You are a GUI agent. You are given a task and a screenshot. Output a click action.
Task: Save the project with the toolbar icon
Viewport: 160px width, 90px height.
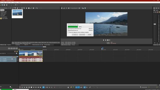[2, 5]
